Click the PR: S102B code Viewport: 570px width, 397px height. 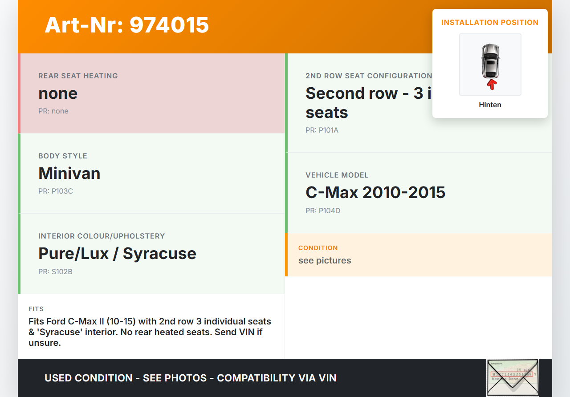tap(55, 271)
